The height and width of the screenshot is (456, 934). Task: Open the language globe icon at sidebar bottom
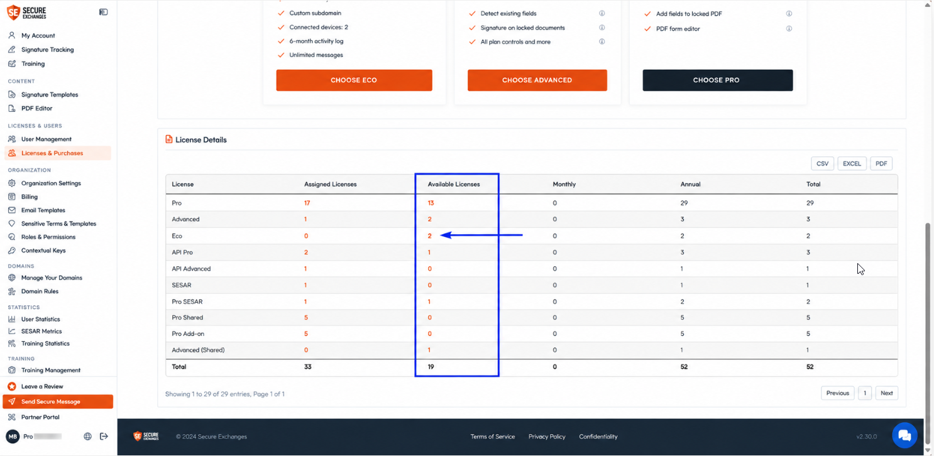coord(88,437)
